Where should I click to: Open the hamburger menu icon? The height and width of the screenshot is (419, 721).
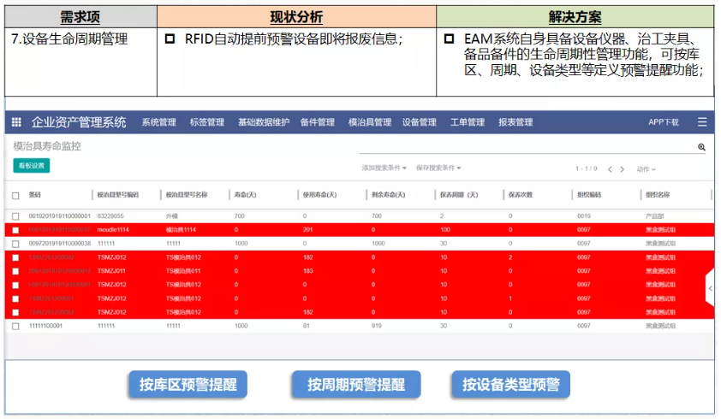coord(702,121)
